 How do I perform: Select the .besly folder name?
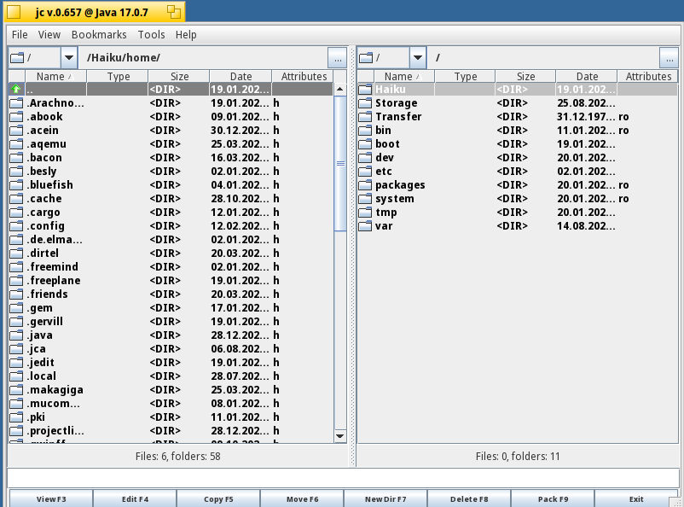42,172
